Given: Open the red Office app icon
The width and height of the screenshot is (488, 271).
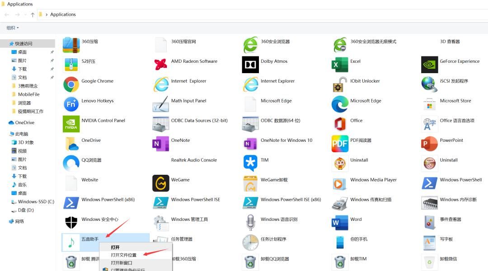Looking at the screenshot, I should 340,124.
